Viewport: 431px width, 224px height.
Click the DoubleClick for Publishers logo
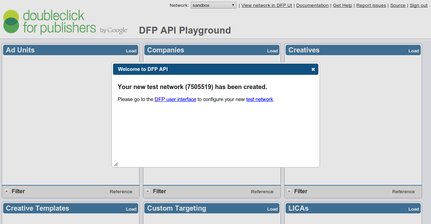pyautogui.click(x=65, y=22)
